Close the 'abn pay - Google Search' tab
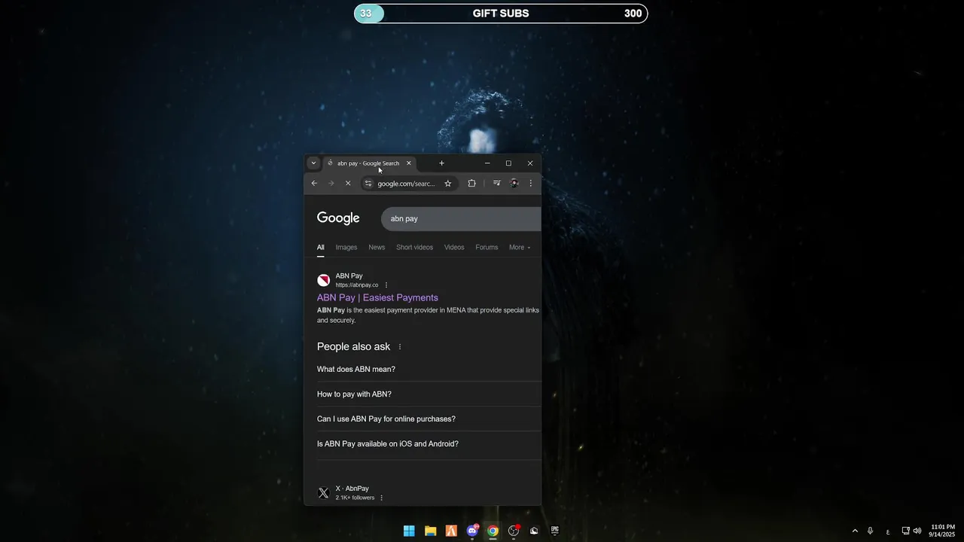The image size is (964, 542). pos(409,163)
